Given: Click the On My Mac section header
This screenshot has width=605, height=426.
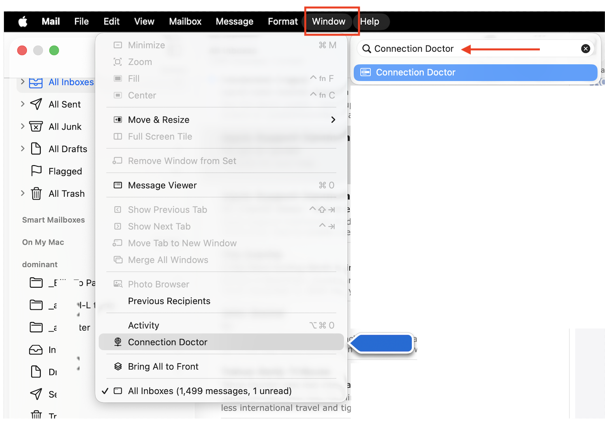Looking at the screenshot, I should pyautogui.click(x=43, y=242).
